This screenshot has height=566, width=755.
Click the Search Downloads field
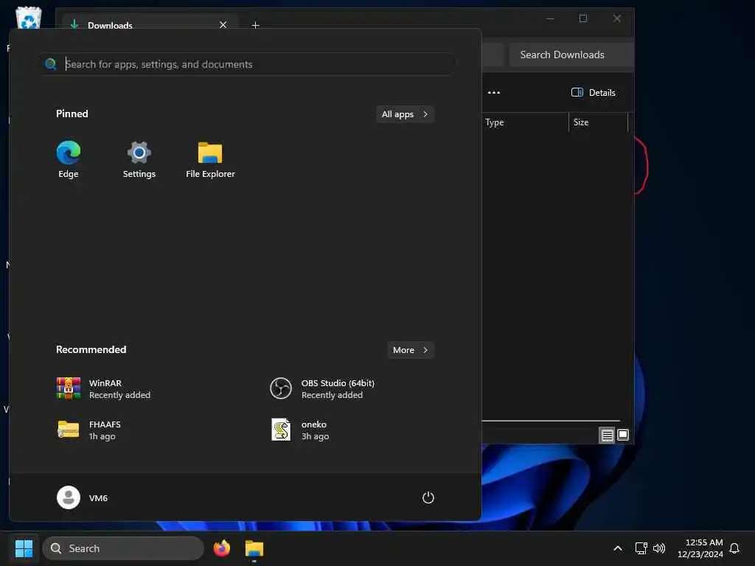tap(571, 55)
